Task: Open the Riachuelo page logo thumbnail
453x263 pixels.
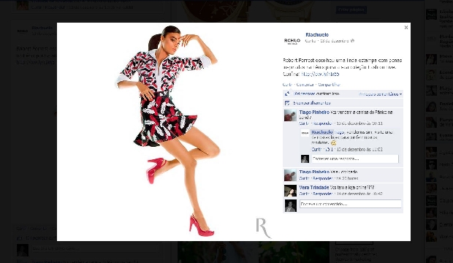Action: click(x=292, y=41)
